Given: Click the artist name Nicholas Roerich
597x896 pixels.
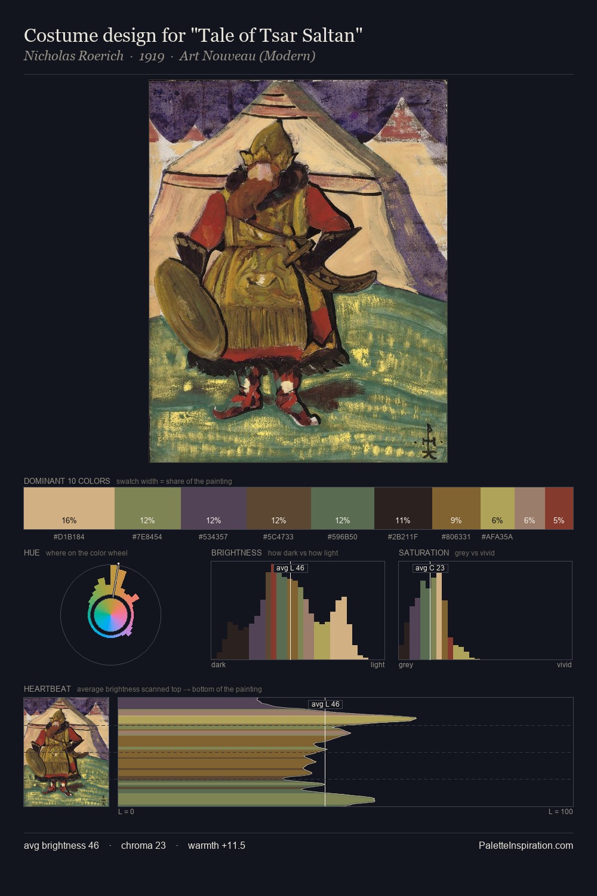Looking at the screenshot, I should pos(73,56).
